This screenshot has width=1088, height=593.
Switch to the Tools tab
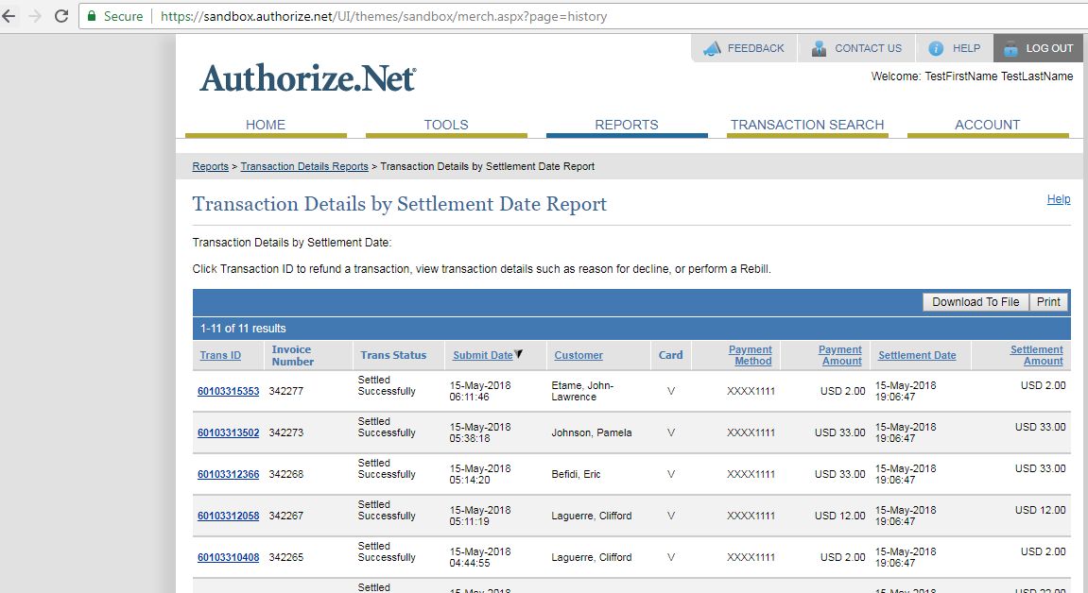tap(445, 125)
